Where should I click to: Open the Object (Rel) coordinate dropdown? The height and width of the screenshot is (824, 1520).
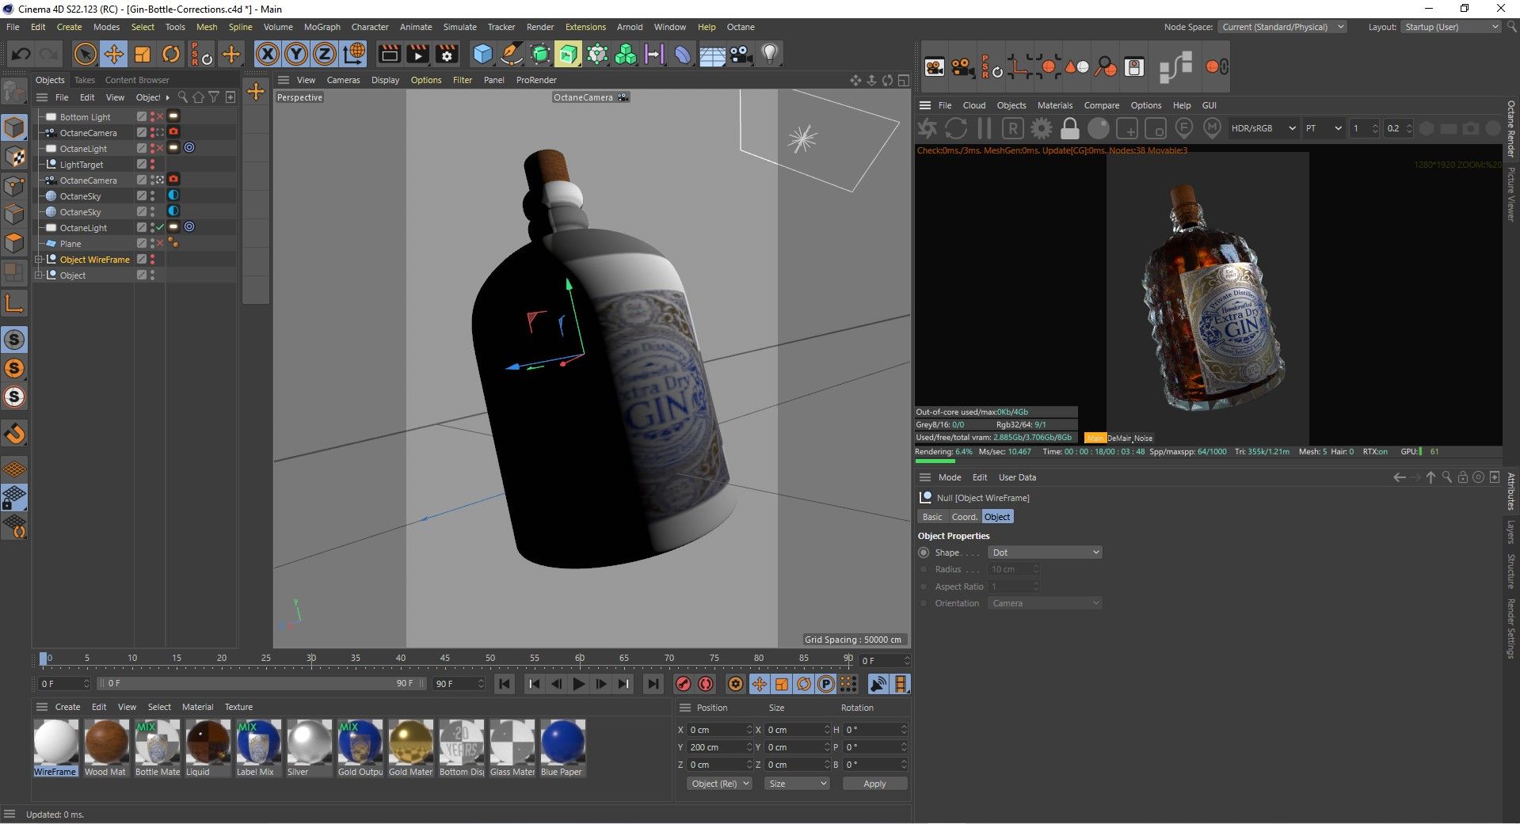coord(719,784)
